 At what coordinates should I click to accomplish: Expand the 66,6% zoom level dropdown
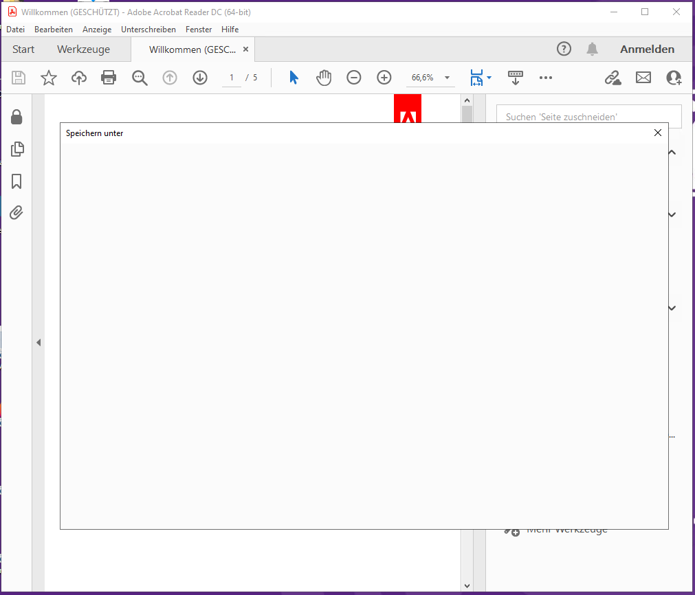447,78
